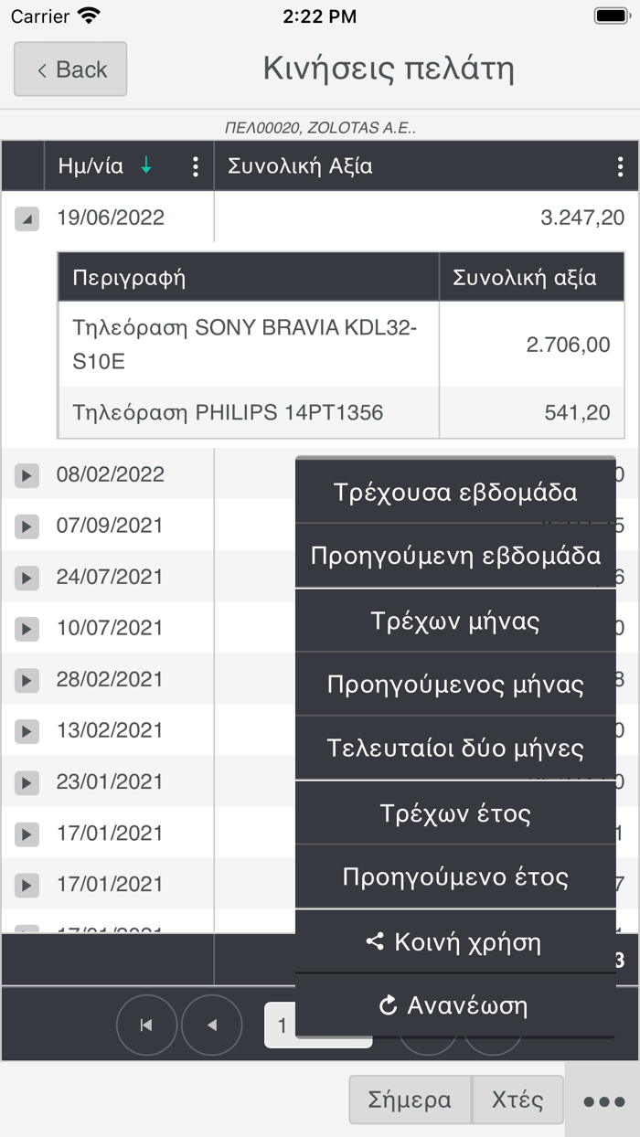Tap the Σήμερα button
The width and height of the screenshot is (640, 1137).
click(409, 1100)
